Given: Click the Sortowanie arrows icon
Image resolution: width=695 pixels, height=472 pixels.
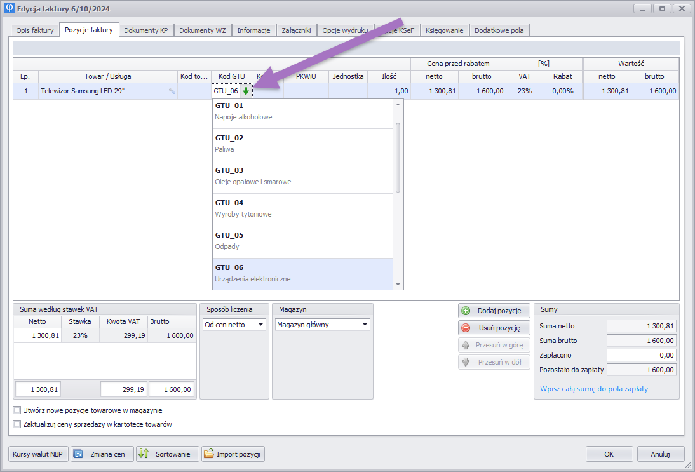Looking at the screenshot, I should point(144,454).
